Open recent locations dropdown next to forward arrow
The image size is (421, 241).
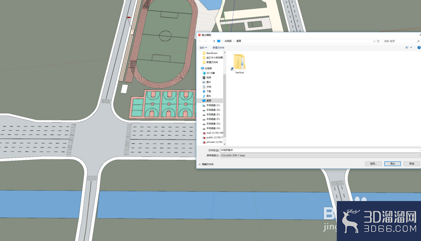(x=210, y=41)
